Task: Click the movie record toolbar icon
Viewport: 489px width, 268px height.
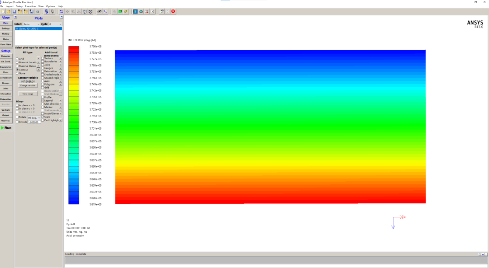Action: point(147,11)
